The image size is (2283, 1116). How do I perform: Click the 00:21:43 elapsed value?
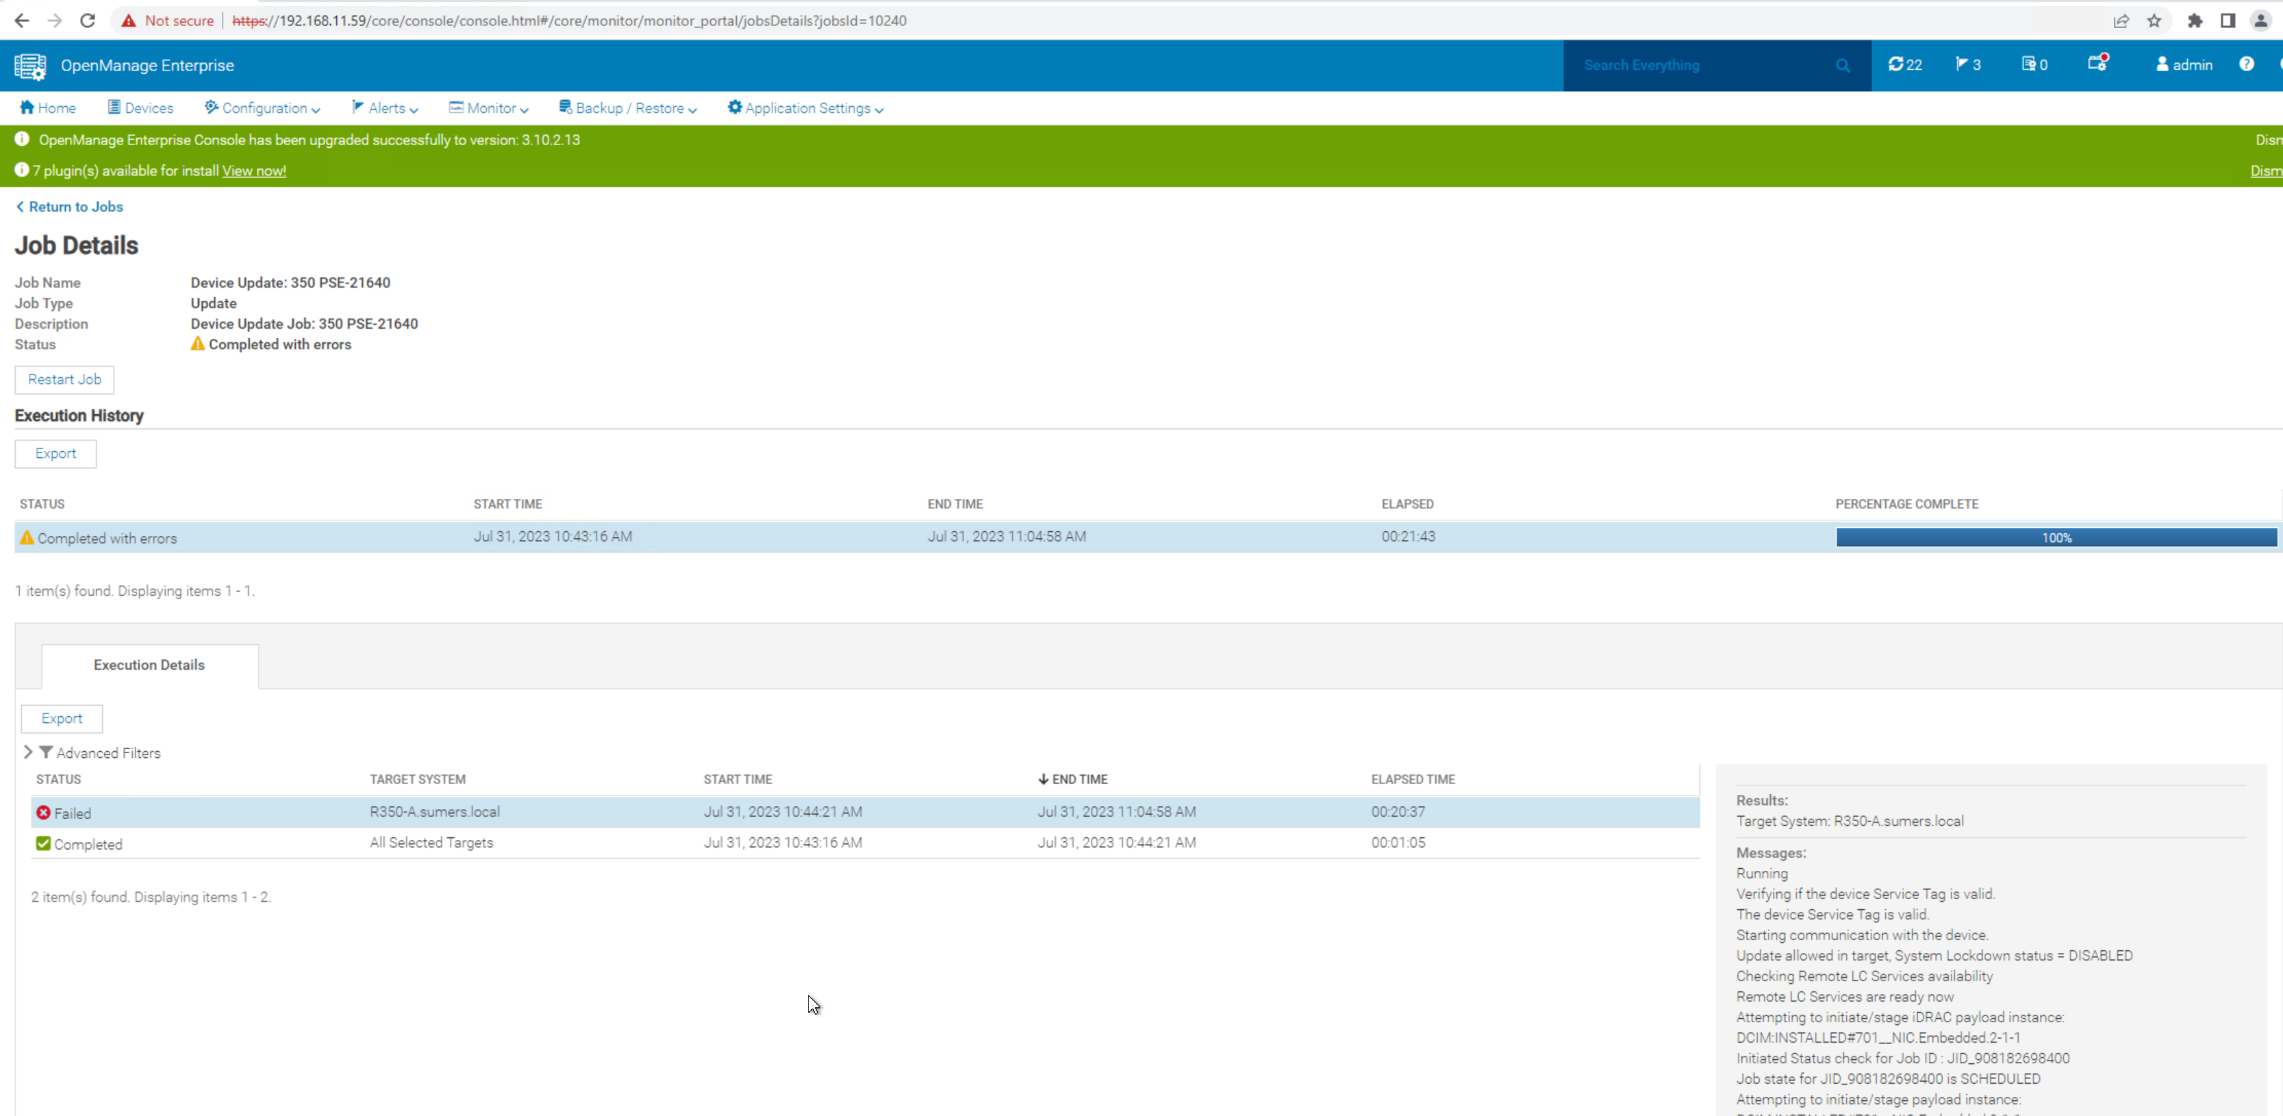pos(1409,536)
